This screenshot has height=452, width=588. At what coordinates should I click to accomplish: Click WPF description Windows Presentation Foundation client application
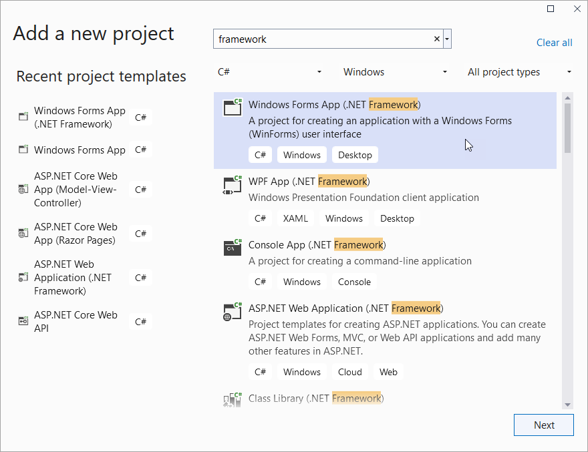pyautogui.click(x=363, y=198)
